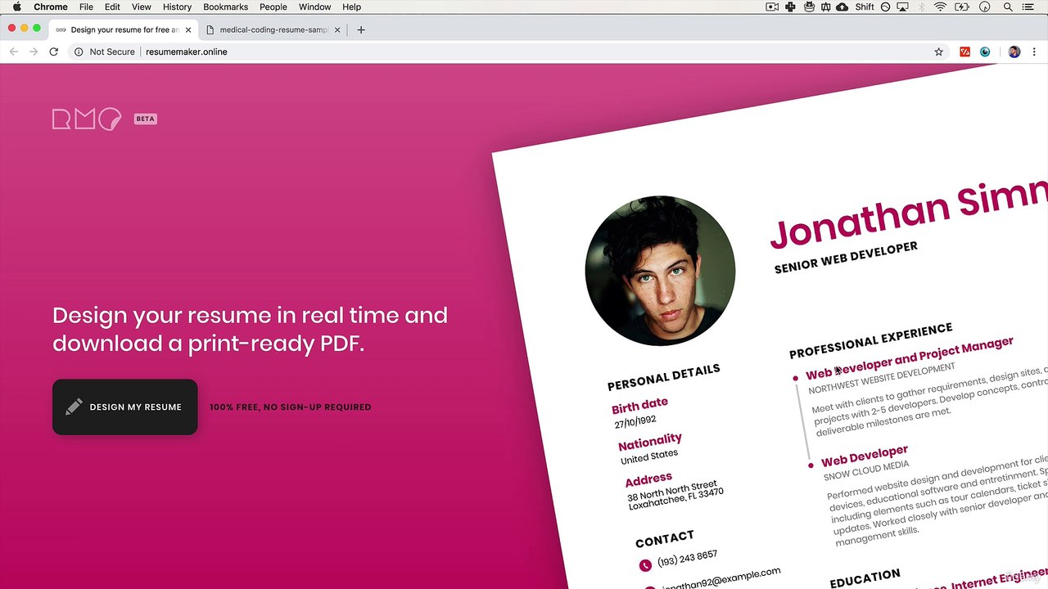Viewport: 1048px width, 589px height.
Task: Open the Help menu
Action: click(x=351, y=7)
